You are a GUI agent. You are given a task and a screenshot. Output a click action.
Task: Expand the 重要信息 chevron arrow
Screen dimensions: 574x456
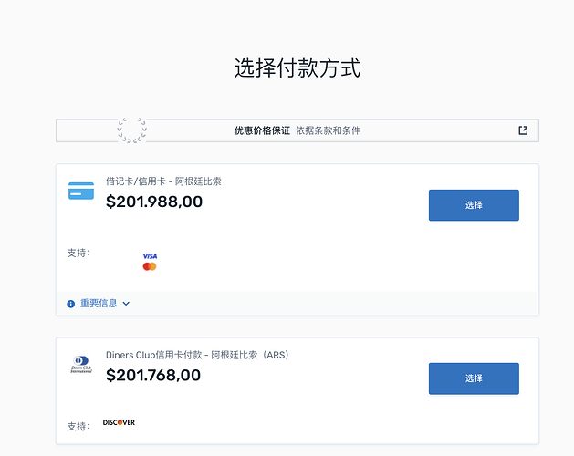tap(127, 304)
